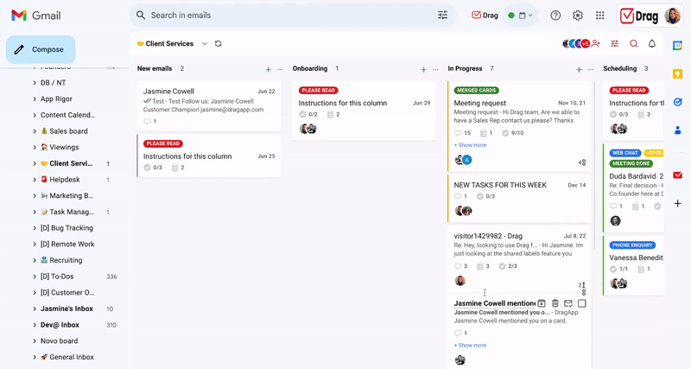Add a card to Onboarding column
691x369 pixels.
point(423,69)
